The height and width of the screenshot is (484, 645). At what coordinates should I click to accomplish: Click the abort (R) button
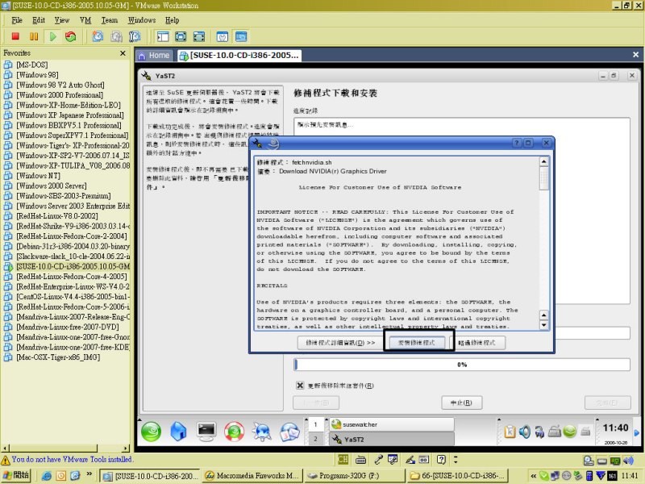tap(461, 403)
